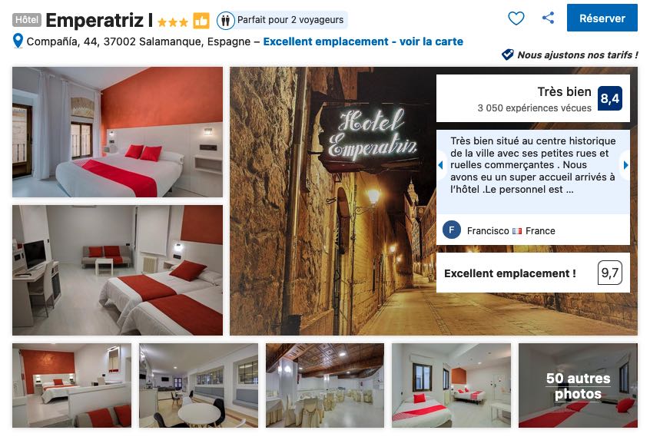Open the large Hotel Emperatriz street photo
The height and width of the screenshot is (440, 650).
333,201
